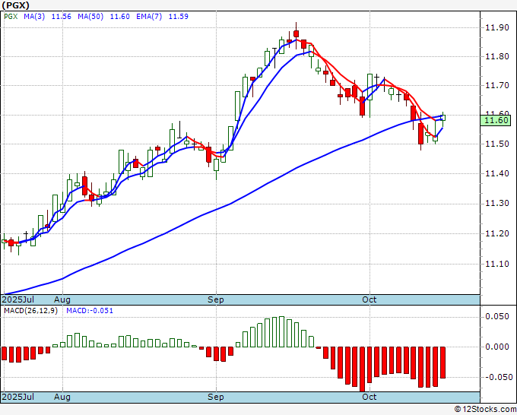Click the MACD(26,12,9) indicator label
The height and width of the screenshot is (415, 517).
point(30,311)
